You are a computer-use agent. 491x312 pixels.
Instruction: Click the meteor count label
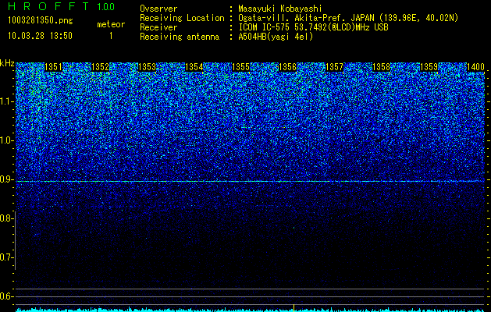click(111, 24)
